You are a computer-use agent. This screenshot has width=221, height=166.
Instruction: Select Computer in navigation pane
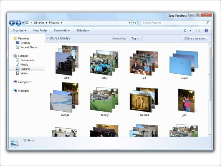tap(25, 82)
